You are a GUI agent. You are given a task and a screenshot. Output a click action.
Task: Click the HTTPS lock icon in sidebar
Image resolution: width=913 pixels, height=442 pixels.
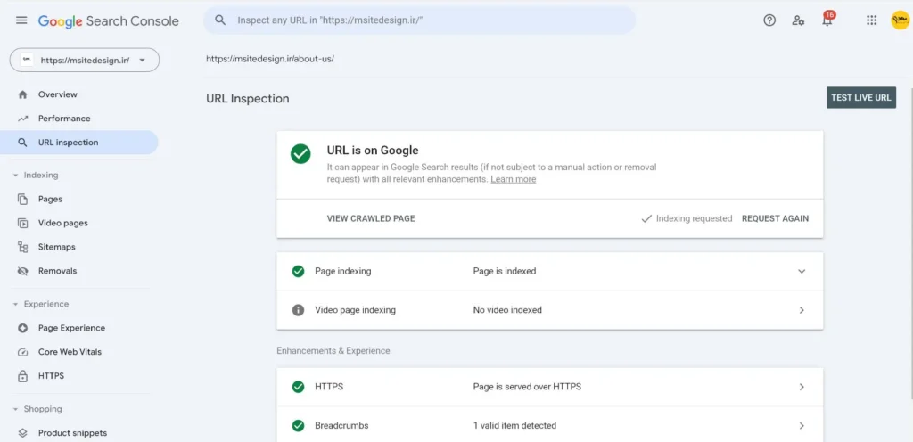point(22,376)
